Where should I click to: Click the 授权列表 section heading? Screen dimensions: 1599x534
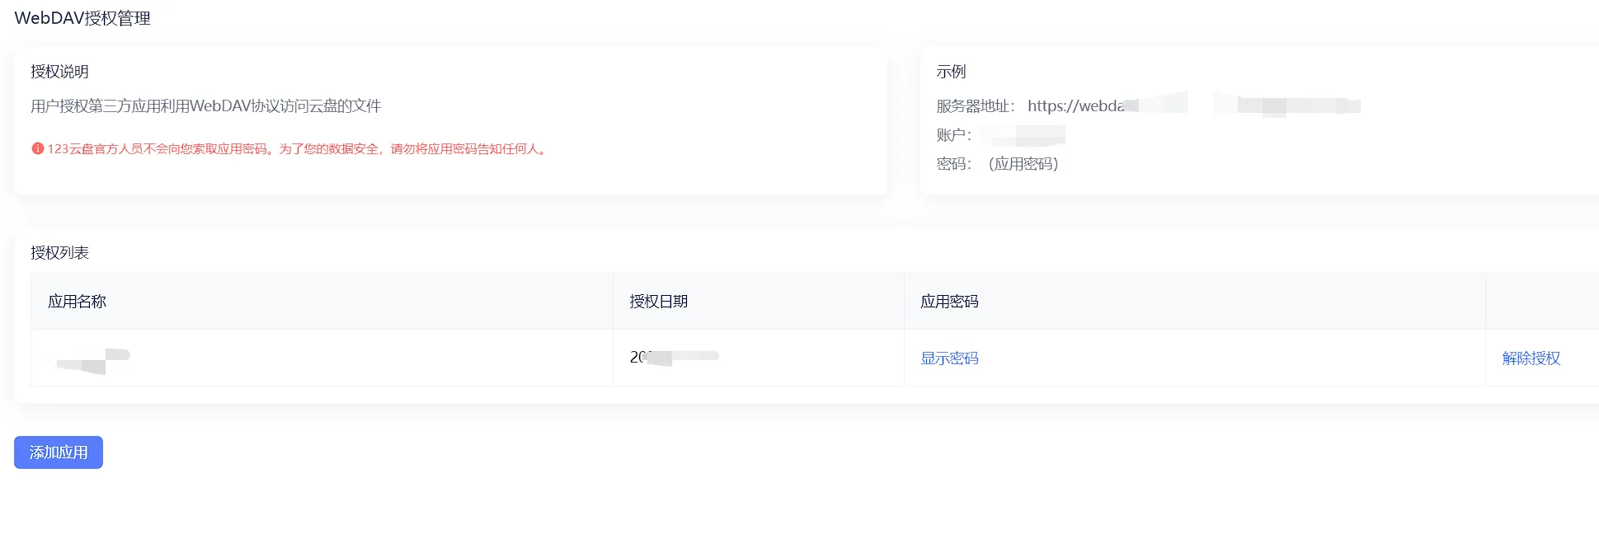59,253
